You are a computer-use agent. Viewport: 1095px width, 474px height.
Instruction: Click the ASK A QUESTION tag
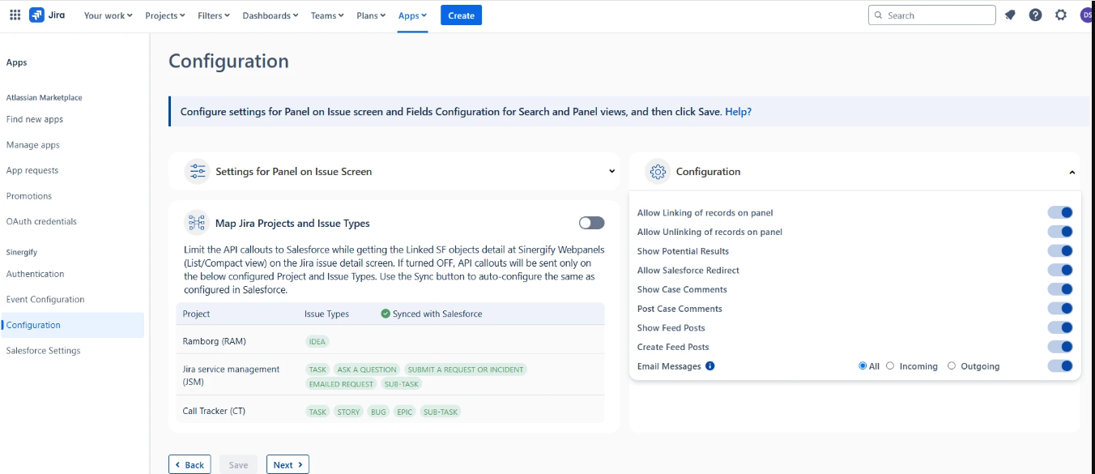click(367, 369)
